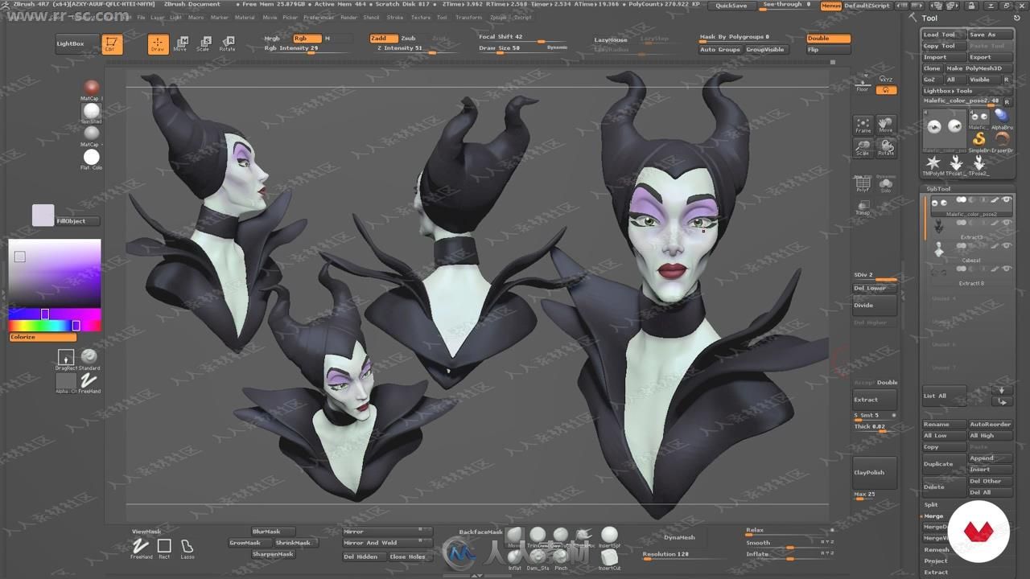The width and height of the screenshot is (1030, 579).
Task: Click the Rotate canvas navigation icon
Action: (x=886, y=148)
